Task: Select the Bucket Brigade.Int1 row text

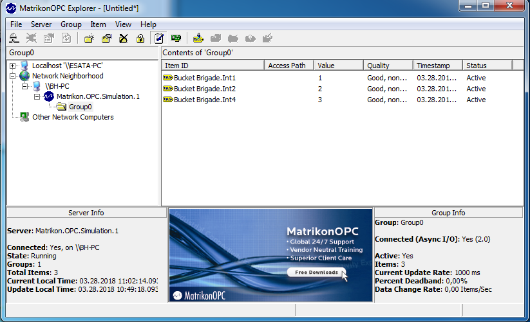Action: coord(205,78)
